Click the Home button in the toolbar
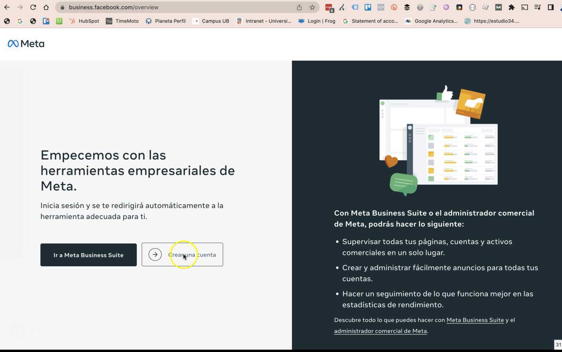The image size is (562, 352). click(x=46, y=7)
